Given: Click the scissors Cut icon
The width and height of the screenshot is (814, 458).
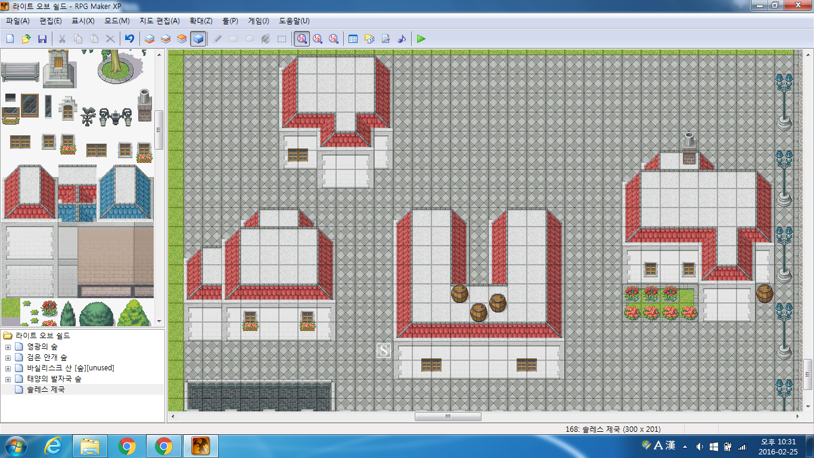Looking at the screenshot, I should [62, 39].
